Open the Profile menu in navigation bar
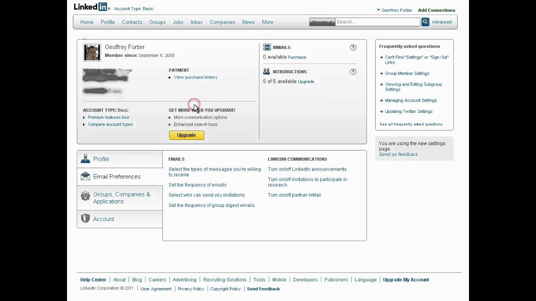536x301 pixels. pos(108,22)
